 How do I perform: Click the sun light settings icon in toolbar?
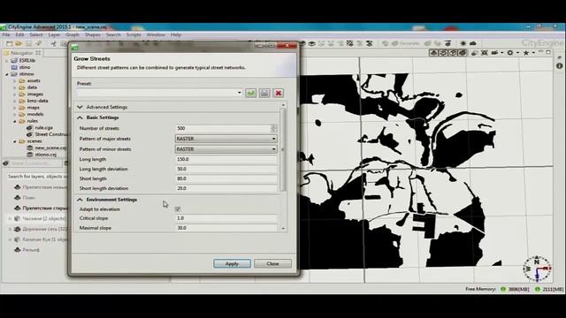pos(463,43)
